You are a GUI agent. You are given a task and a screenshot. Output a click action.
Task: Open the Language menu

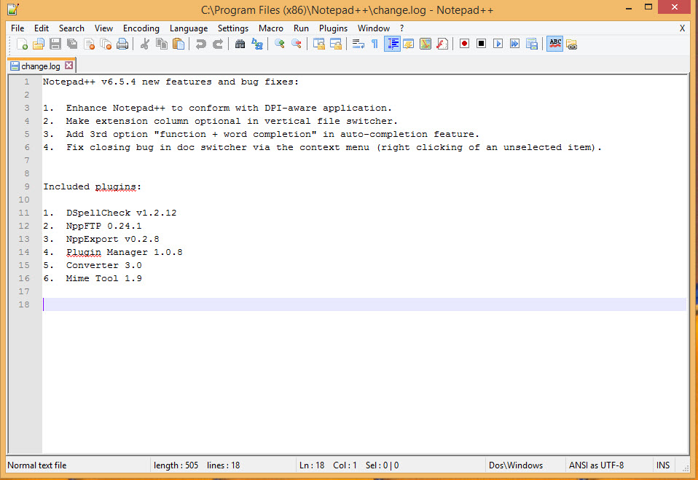pos(189,28)
